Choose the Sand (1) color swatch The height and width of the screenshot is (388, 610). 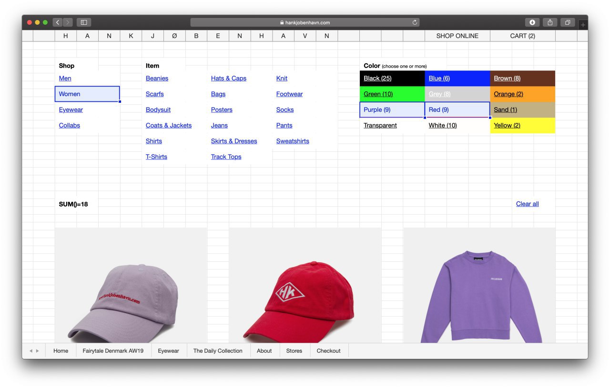point(522,109)
